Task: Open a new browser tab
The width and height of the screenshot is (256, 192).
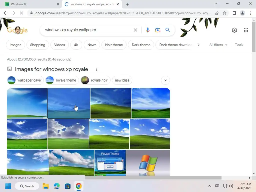Action: pyautogui.click(x=127, y=4)
